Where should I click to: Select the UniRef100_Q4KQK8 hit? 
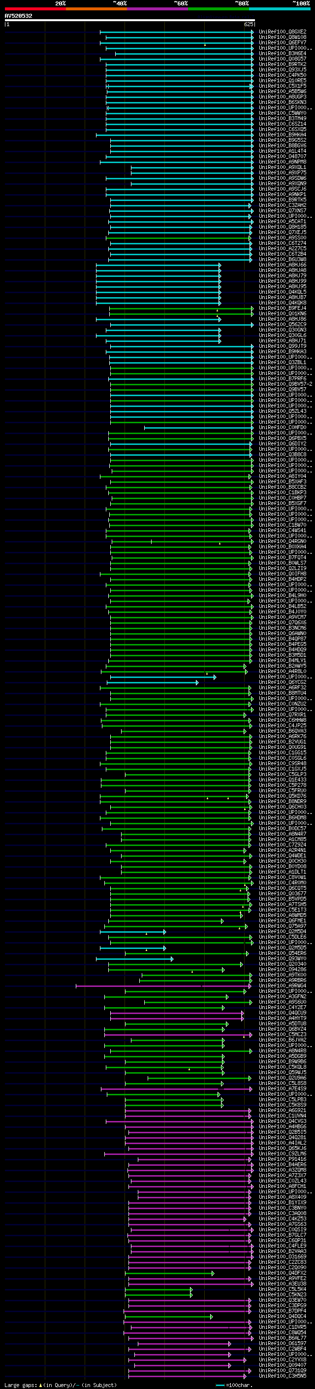[283, 303]
